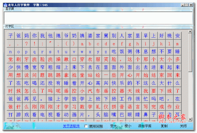Image resolution: width=197 pixels, height=133 pixels.
Task: Choose the 高 character key
Action: (98, 83)
